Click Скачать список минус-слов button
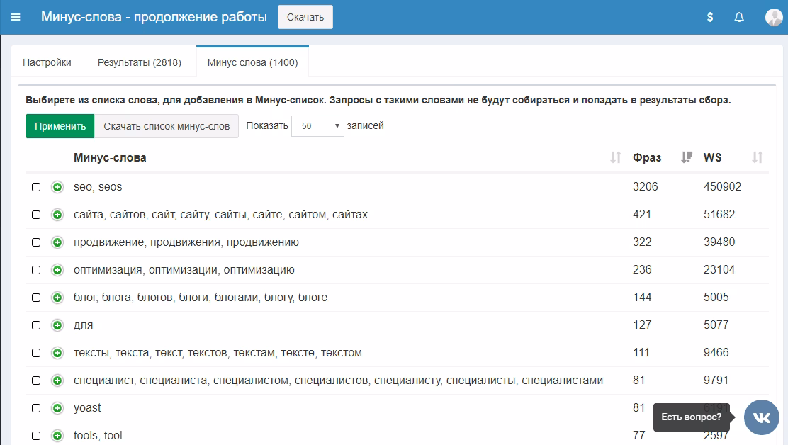This screenshot has width=788, height=445. pos(167,126)
